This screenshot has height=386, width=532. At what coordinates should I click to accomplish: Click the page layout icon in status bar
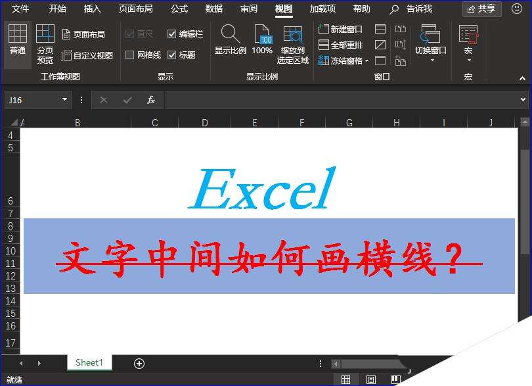371,379
